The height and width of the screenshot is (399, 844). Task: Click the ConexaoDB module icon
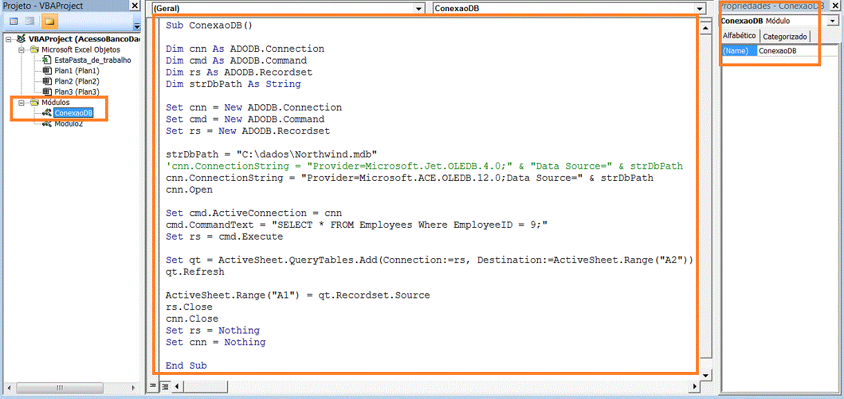(x=46, y=113)
